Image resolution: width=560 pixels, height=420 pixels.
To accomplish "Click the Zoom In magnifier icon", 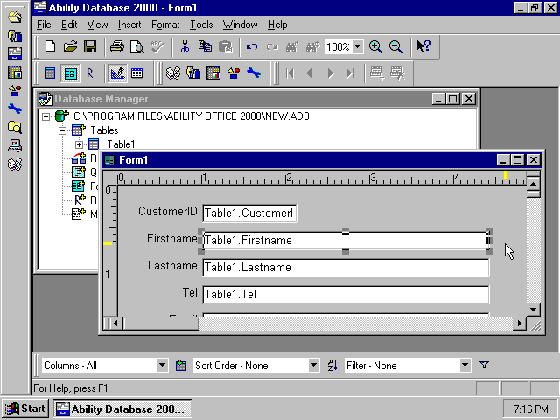I will point(375,46).
